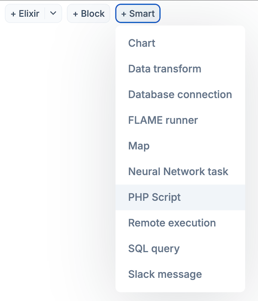Click the highlighted PHP Script item

154,197
